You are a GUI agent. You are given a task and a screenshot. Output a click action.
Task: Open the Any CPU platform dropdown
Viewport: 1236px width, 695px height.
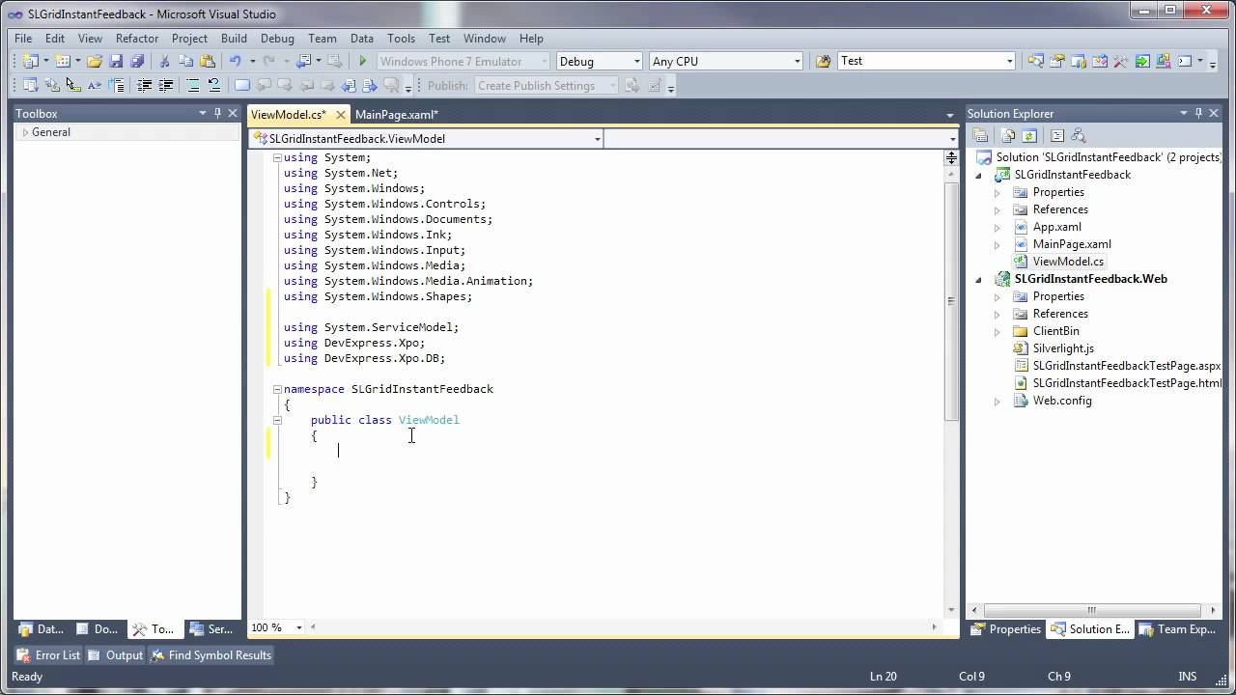click(x=797, y=61)
